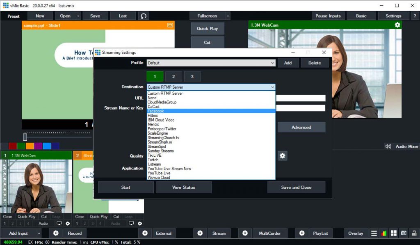
Task: Choose None in the Destination list
Action: click(x=211, y=98)
